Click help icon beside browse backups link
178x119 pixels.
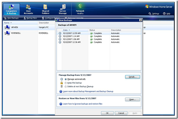tap(61, 104)
